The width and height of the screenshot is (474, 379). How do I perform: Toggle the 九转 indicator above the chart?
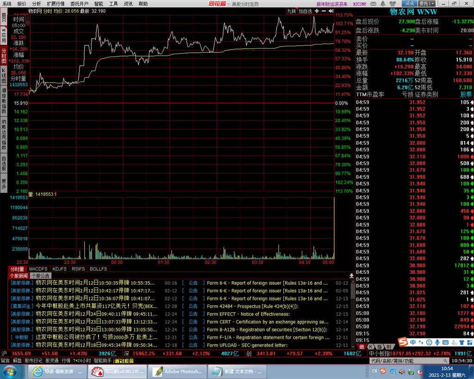point(292,11)
